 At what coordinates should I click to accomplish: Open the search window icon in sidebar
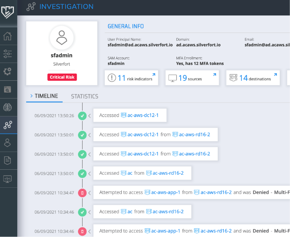point(8,89)
